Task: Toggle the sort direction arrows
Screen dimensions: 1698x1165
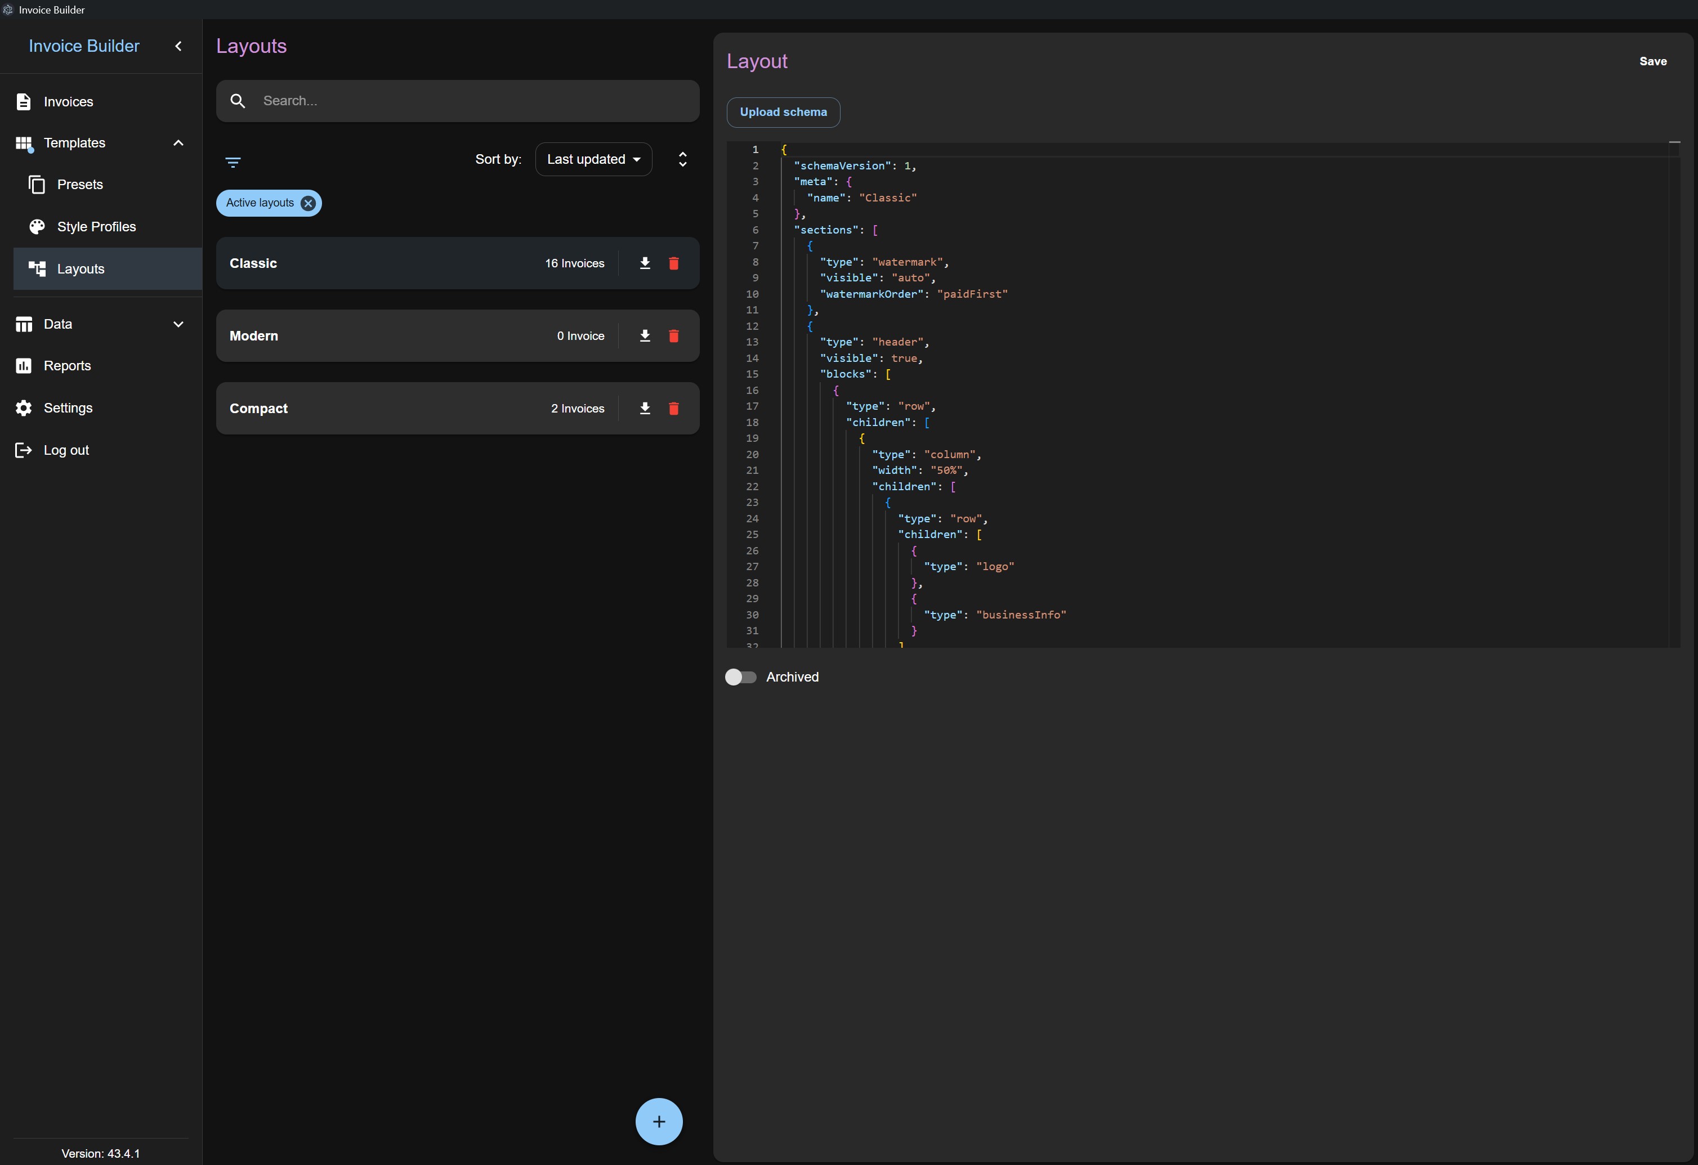Action: (682, 159)
